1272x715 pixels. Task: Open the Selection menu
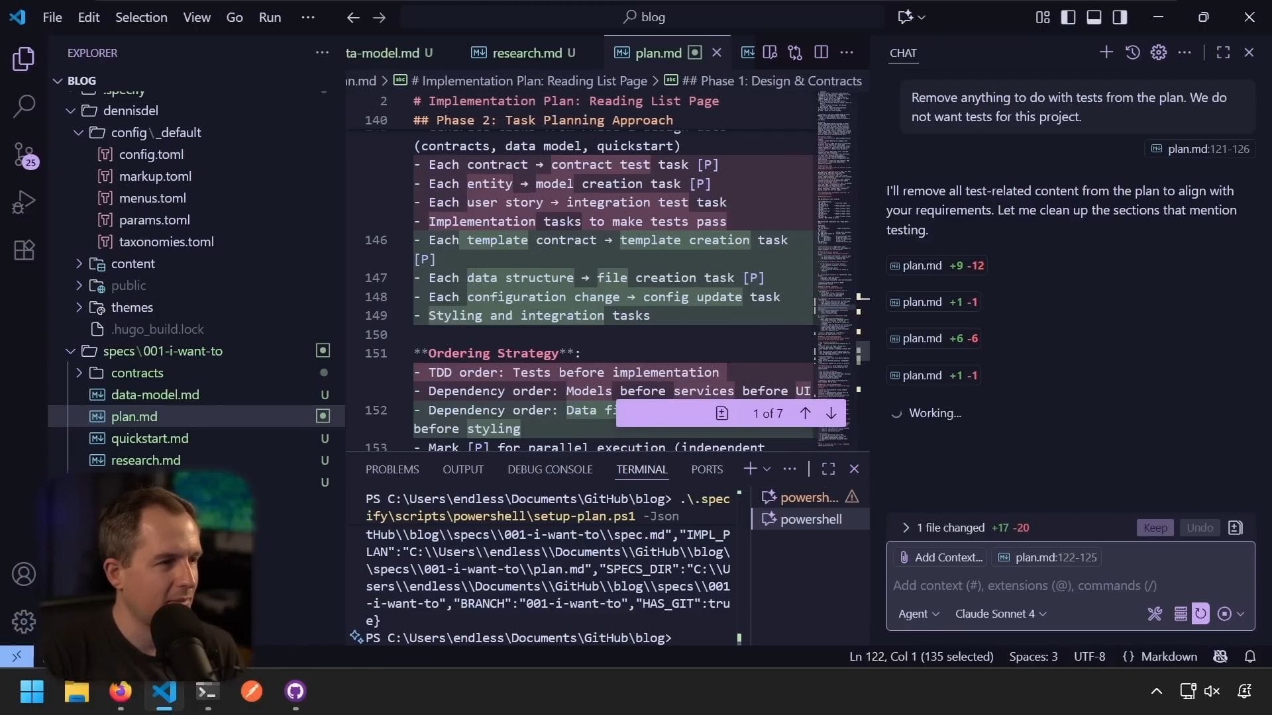point(141,17)
